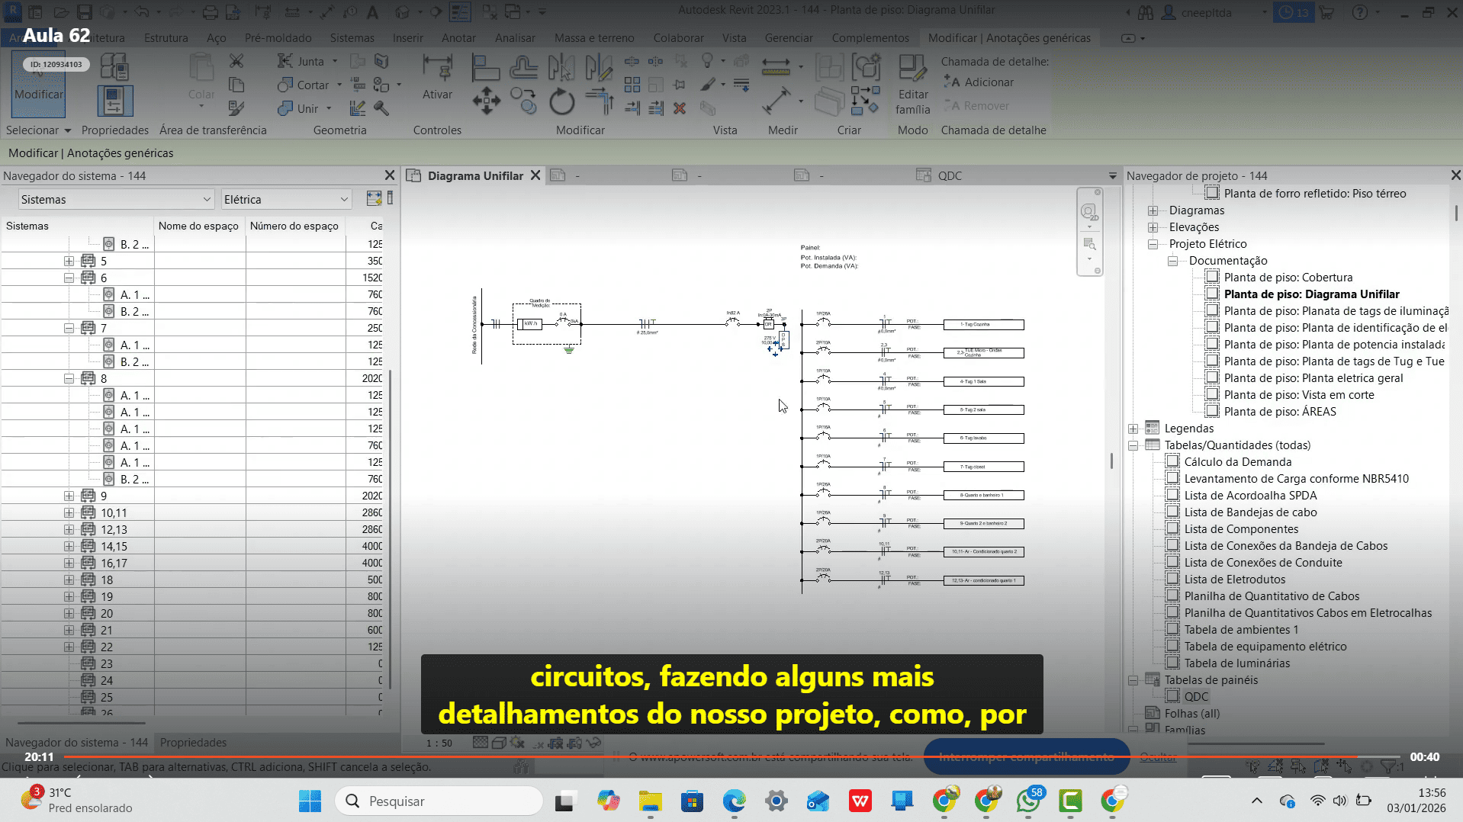Toggle checkbox beside Lista de Eletrodutos
Screen dimensions: 1463x822
1172,580
